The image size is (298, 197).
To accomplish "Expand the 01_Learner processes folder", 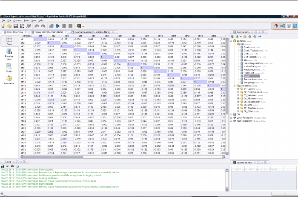I will click(x=238, y=89).
